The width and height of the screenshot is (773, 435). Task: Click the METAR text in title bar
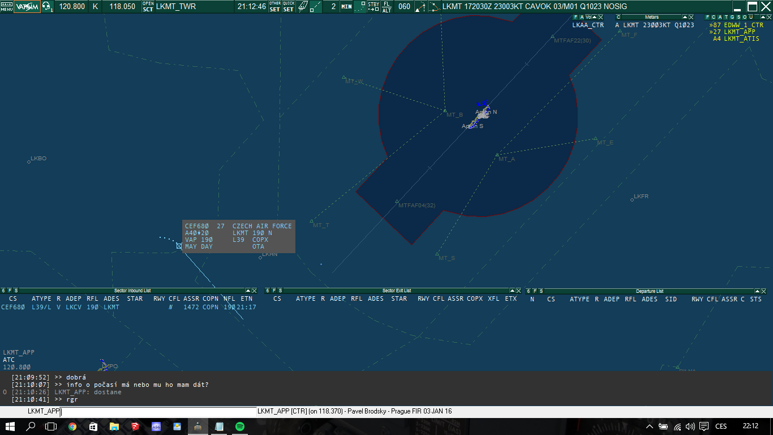click(x=534, y=7)
